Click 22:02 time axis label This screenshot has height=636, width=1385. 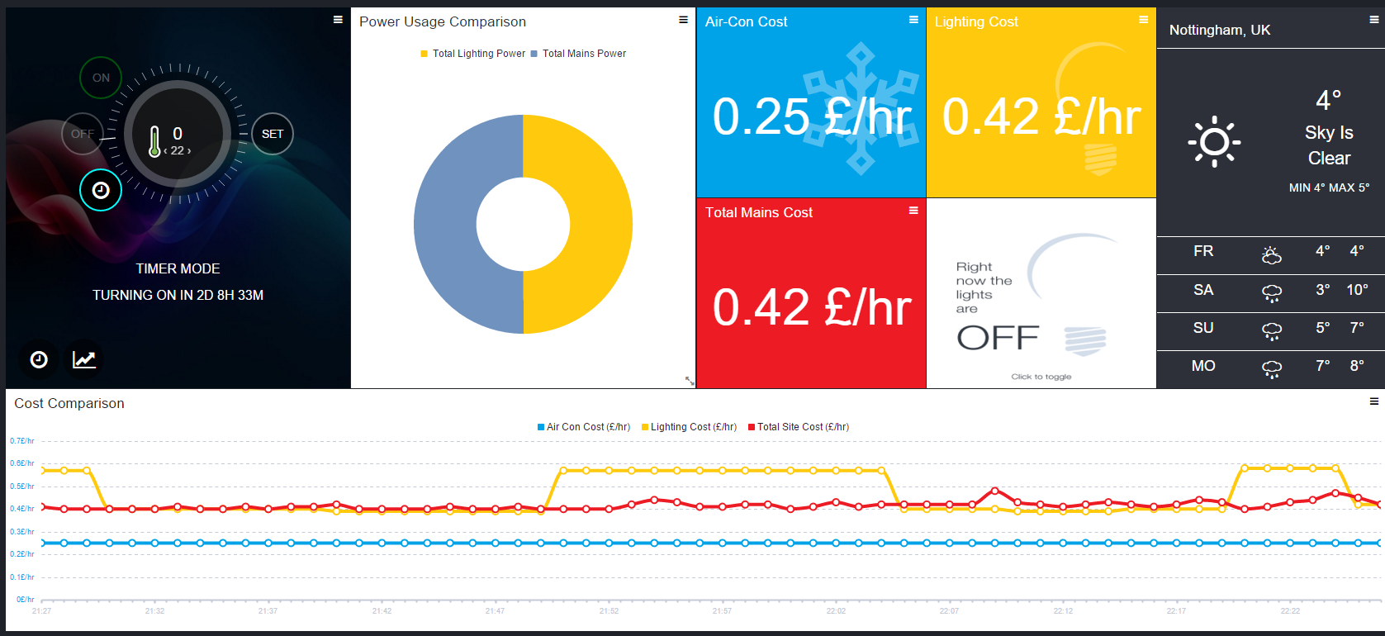pyautogui.click(x=836, y=611)
